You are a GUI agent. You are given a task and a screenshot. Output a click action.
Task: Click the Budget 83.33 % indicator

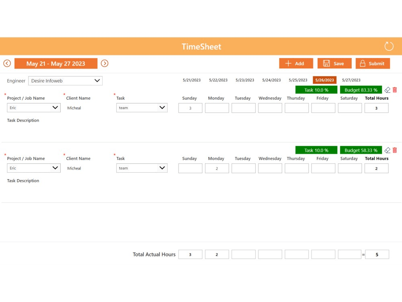(x=361, y=89)
